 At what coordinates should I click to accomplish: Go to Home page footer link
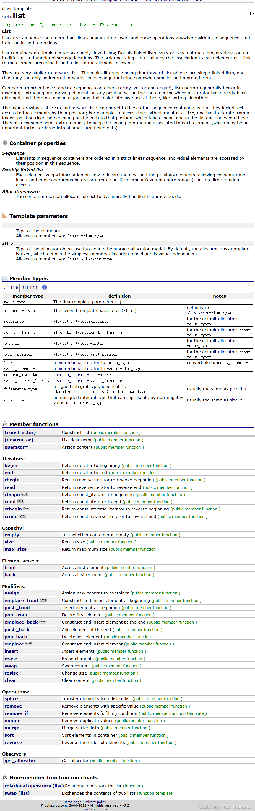[x=72, y=802]
